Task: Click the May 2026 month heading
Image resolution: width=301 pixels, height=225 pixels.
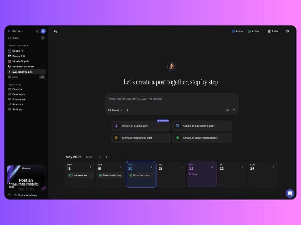Action: (73, 157)
